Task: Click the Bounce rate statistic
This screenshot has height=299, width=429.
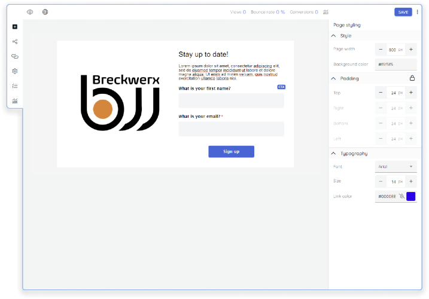Action: point(268,12)
